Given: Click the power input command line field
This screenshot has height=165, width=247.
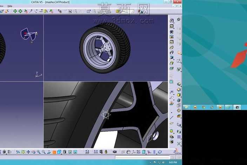Looking at the screenshot, I should [x=142, y=157].
